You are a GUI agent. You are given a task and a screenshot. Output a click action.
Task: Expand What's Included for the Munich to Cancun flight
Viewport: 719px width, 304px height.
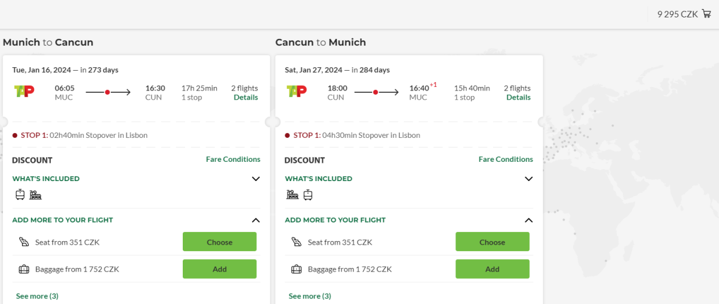[256, 179]
